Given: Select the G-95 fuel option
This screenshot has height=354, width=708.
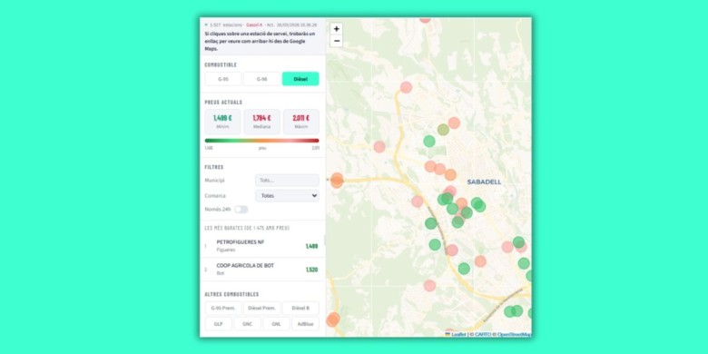Looking at the screenshot, I should click(223, 79).
